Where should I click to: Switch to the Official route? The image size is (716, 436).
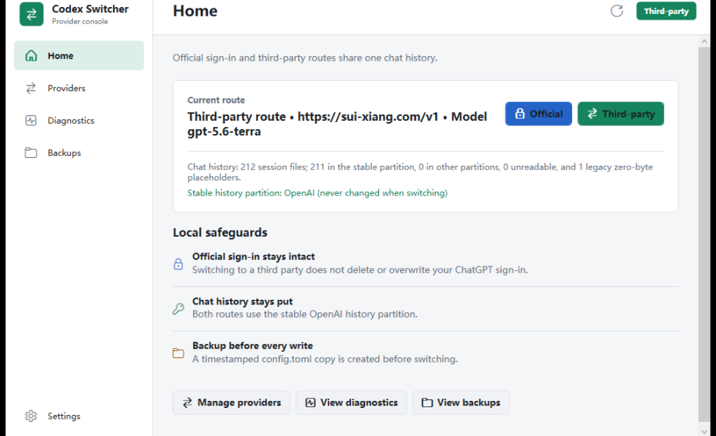tap(539, 114)
